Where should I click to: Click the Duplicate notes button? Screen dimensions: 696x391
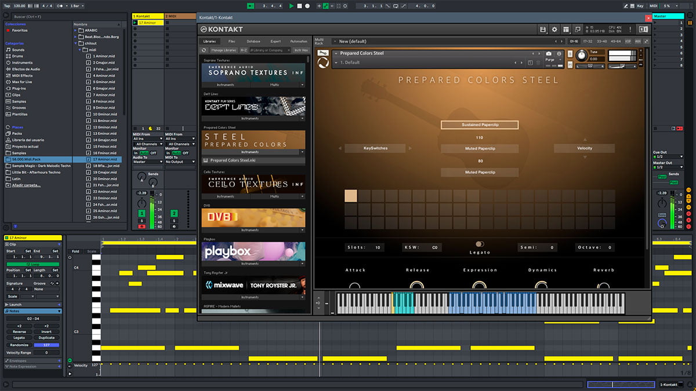point(46,338)
